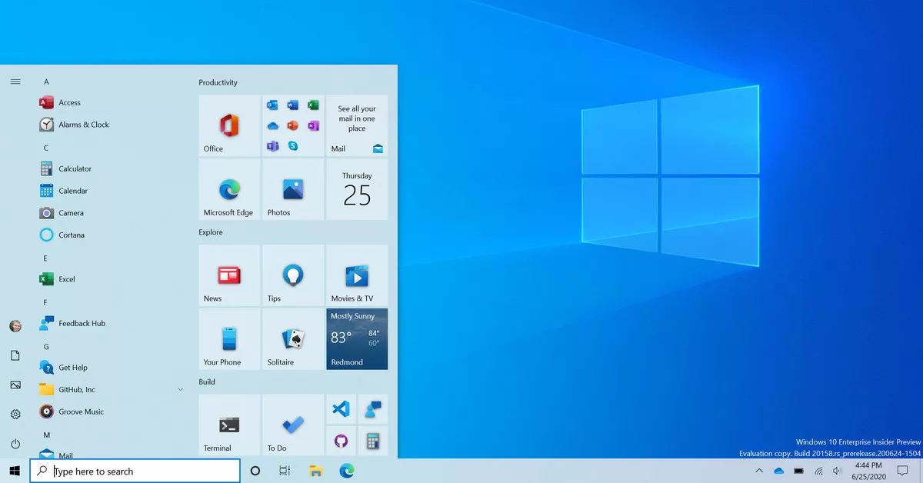The image size is (923, 483).
Task: Open Settings gear in Start sidebar
Action: click(x=15, y=415)
